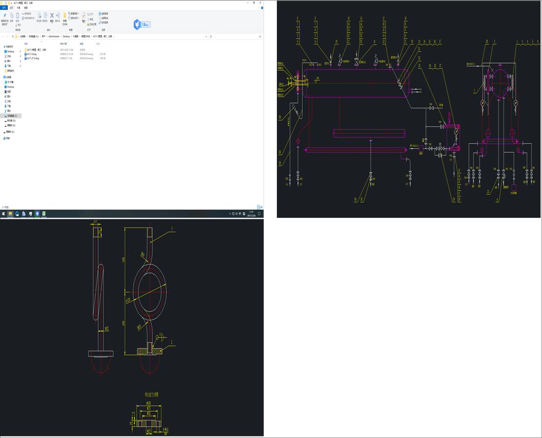Switch to the View ribbon tab
The image size is (542, 438).
click(x=26, y=8)
